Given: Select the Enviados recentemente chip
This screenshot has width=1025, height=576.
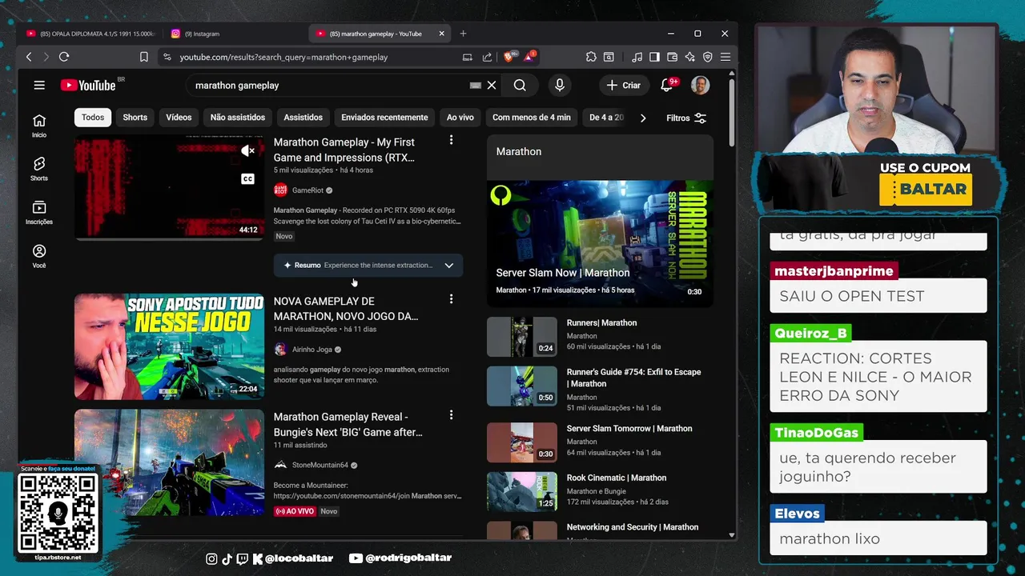Looking at the screenshot, I should tap(384, 117).
